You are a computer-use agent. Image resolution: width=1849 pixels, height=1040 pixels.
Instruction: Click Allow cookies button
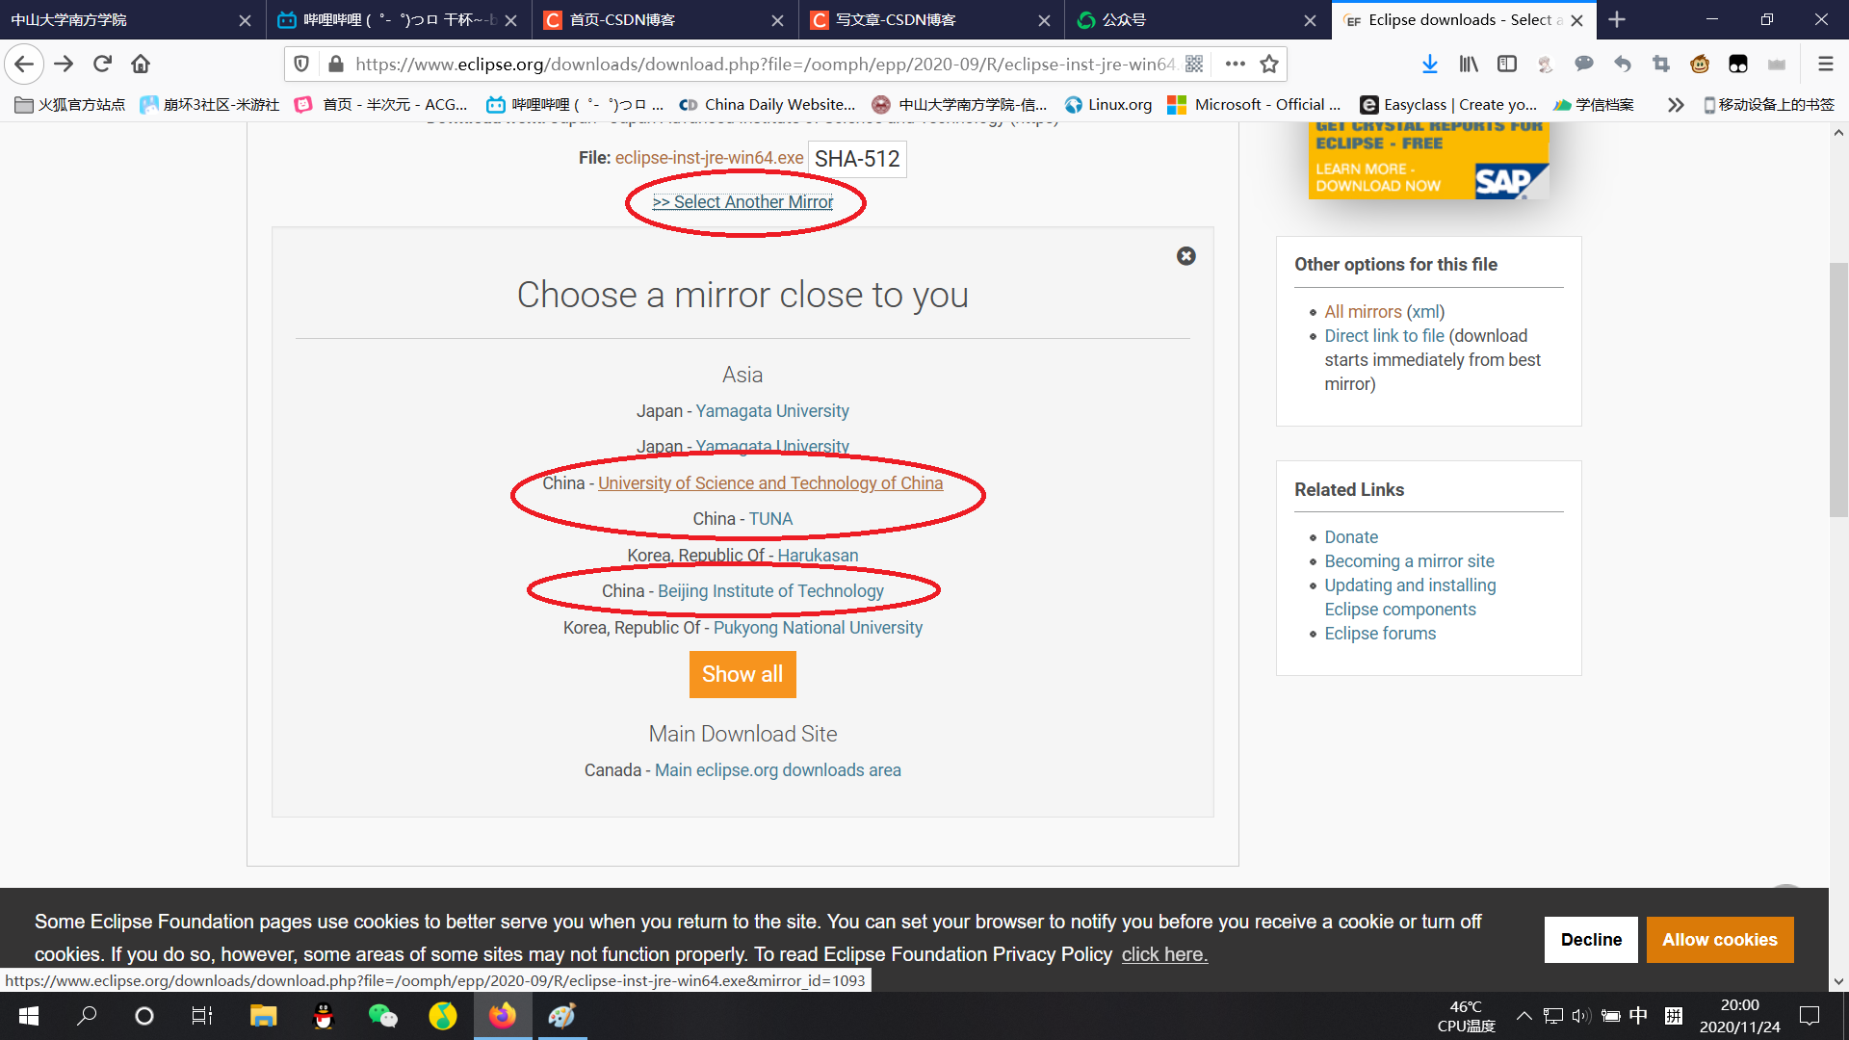[1719, 940]
